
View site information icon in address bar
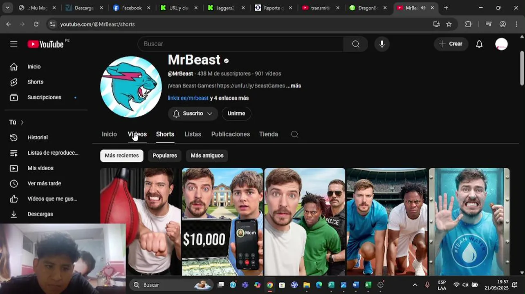coord(52,24)
